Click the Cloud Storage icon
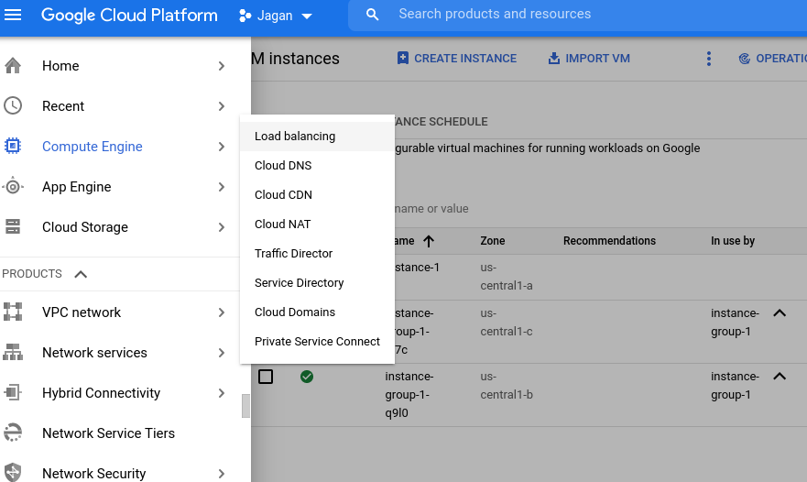 13,226
